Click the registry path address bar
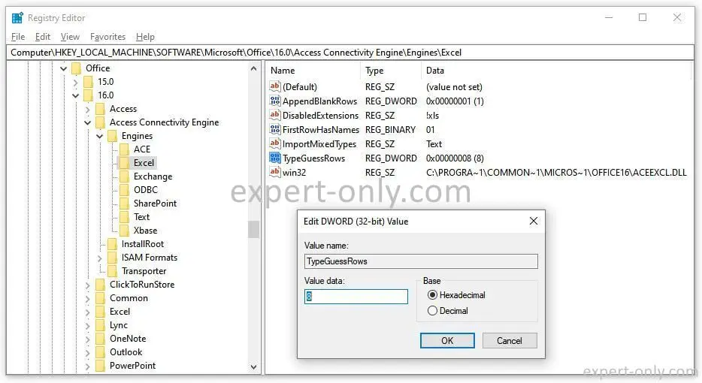 coord(350,53)
